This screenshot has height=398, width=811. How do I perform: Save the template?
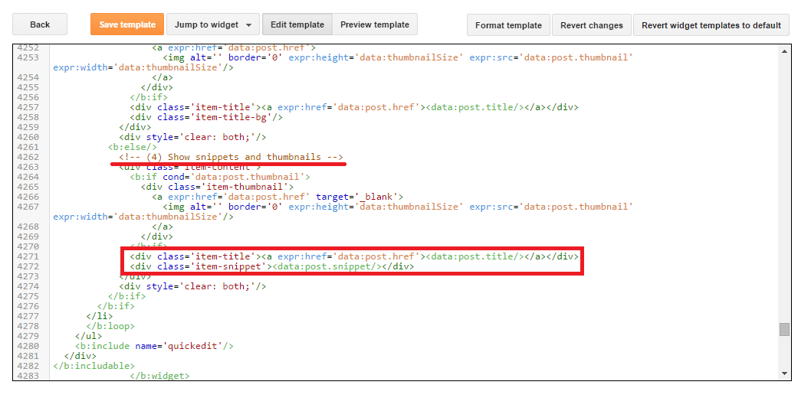tap(127, 24)
